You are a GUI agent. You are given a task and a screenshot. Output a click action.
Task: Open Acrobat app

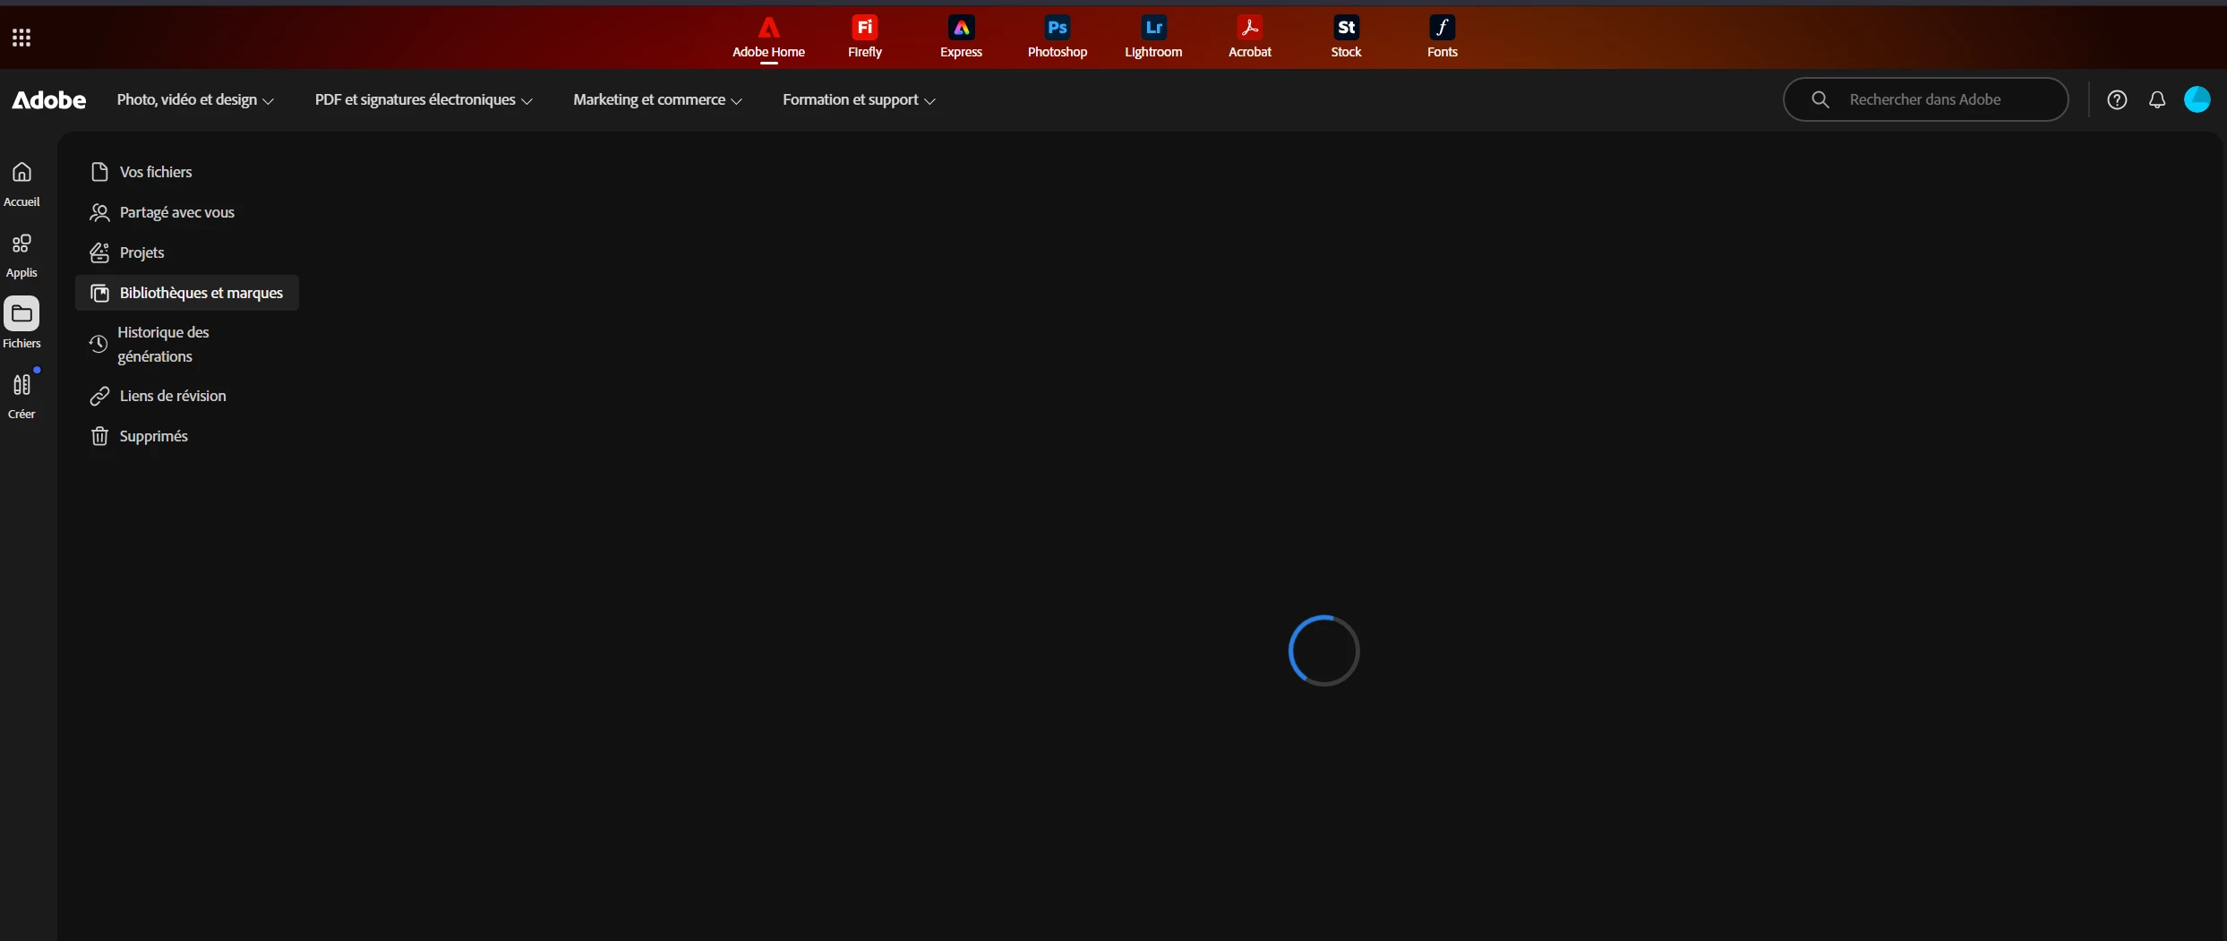tap(1250, 38)
